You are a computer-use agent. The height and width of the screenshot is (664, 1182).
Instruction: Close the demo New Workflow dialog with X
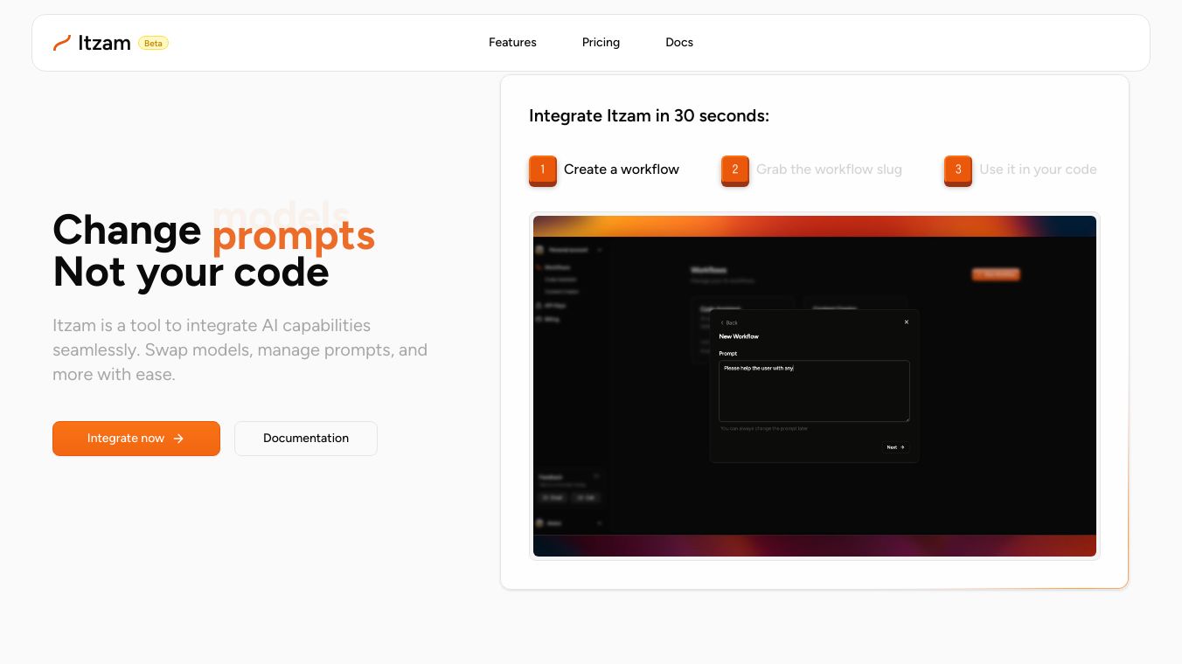pyautogui.click(x=907, y=322)
